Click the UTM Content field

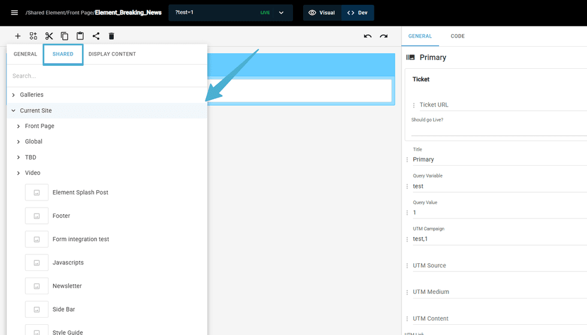500,318
